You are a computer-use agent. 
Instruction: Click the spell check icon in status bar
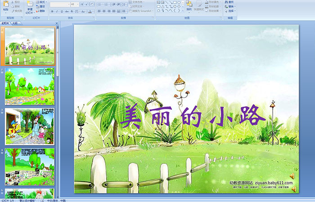coord(42,200)
